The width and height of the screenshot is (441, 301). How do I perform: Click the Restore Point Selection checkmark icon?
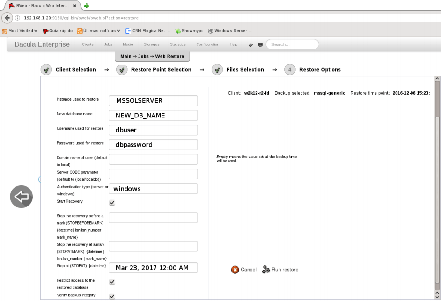pos(122,70)
